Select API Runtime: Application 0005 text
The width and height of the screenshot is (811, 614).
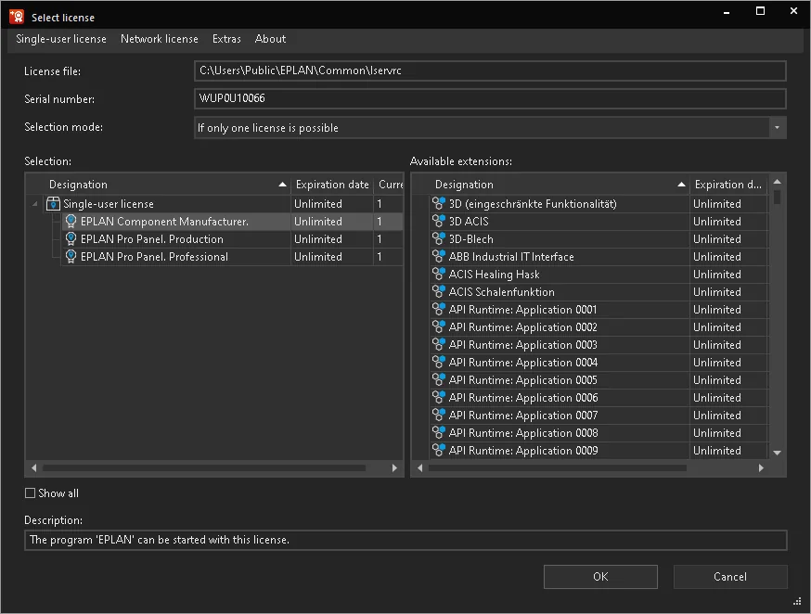(523, 380)
